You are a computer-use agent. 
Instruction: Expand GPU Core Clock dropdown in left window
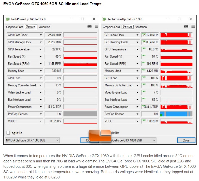click(x=41, y=35)
